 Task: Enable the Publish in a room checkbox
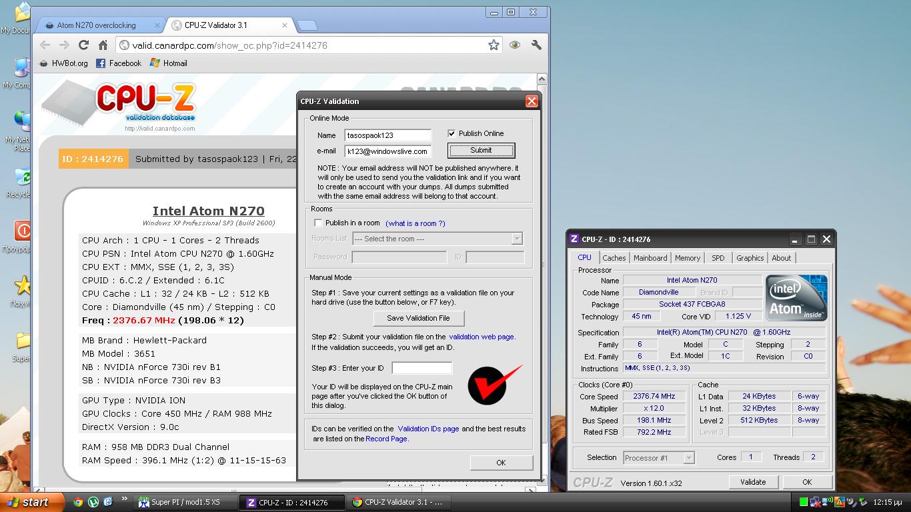pos(318,223)
